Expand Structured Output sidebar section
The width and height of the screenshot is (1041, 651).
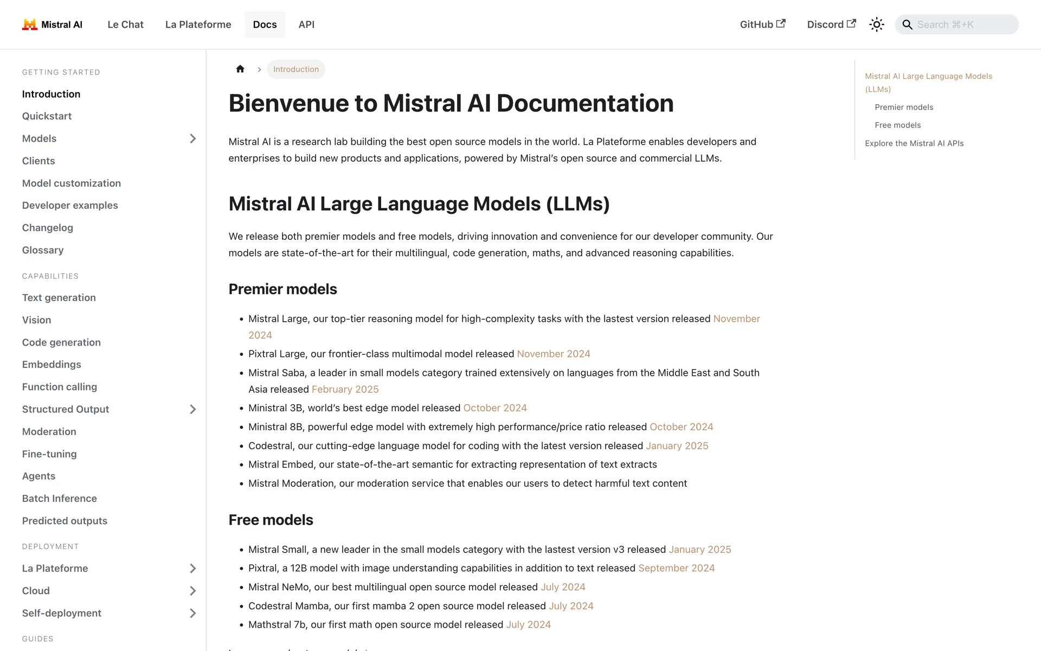point(192,409)
